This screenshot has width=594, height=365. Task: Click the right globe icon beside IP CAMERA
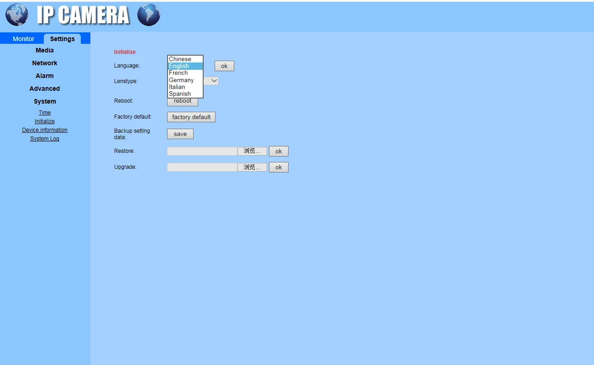pyautogui.click(x=149, y=15)
